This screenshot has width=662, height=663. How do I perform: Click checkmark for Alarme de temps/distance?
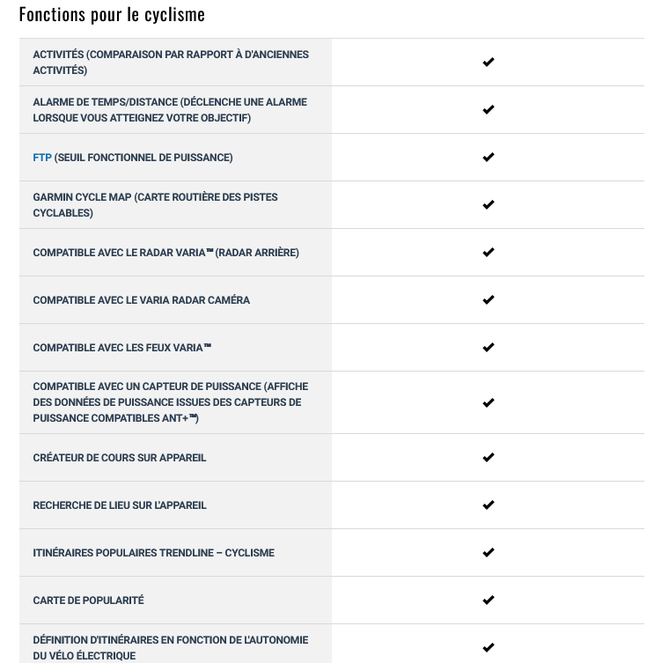pos(489,110)
